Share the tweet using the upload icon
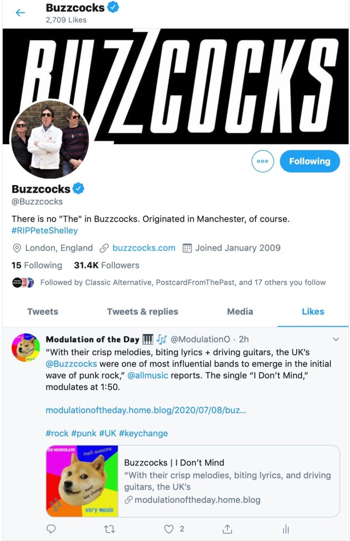Image resolution: width=350 pixels, height=541 pixels. pos(227,529)
